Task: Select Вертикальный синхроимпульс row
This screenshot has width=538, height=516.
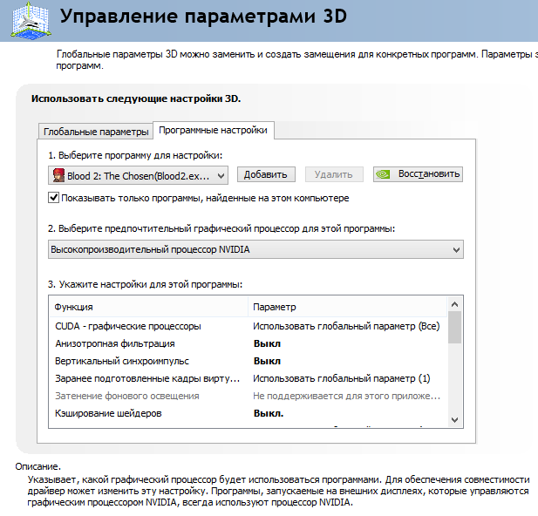Action: (x=248, y=361)
